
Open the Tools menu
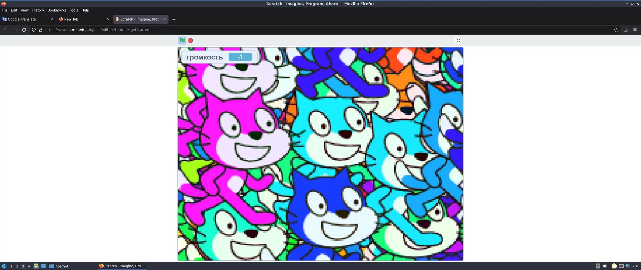74,10
